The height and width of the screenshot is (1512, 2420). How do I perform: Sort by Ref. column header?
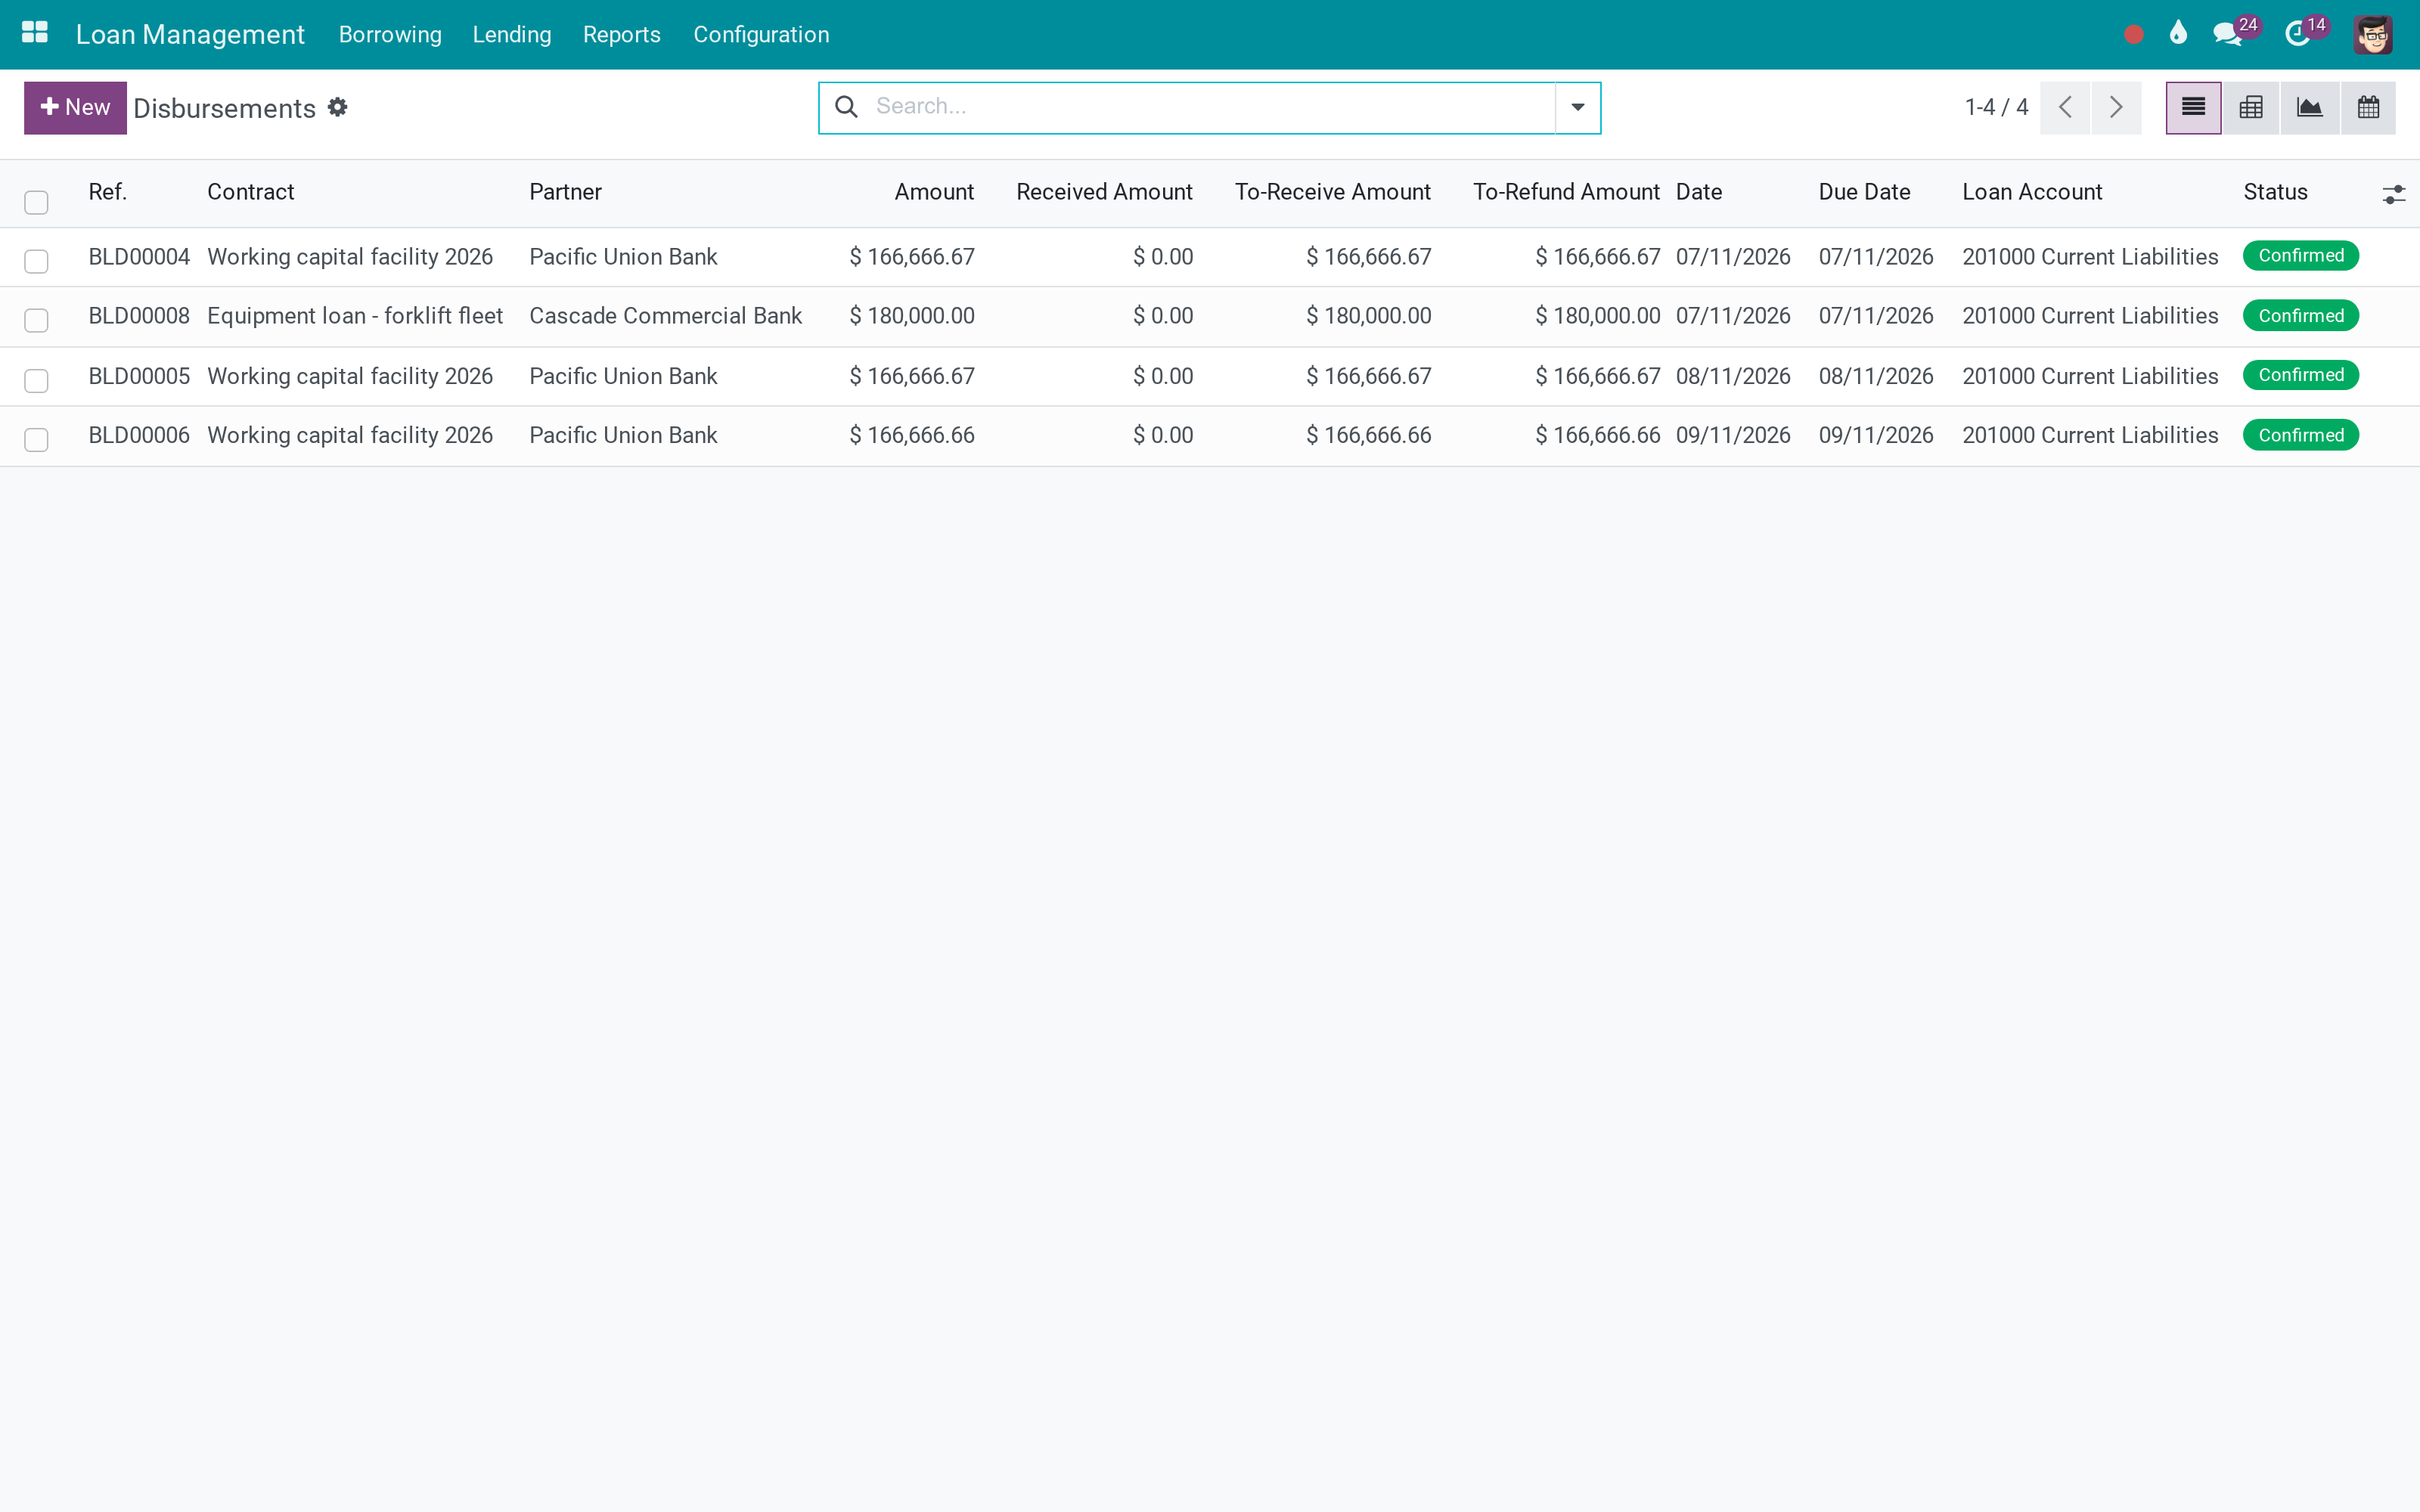pos(108,192)
